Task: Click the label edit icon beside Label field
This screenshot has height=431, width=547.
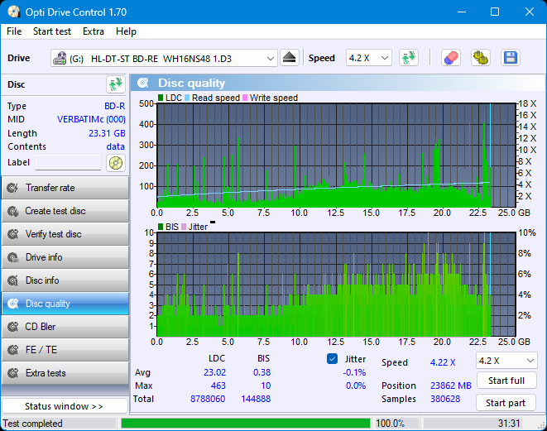Action: point(115,163)
